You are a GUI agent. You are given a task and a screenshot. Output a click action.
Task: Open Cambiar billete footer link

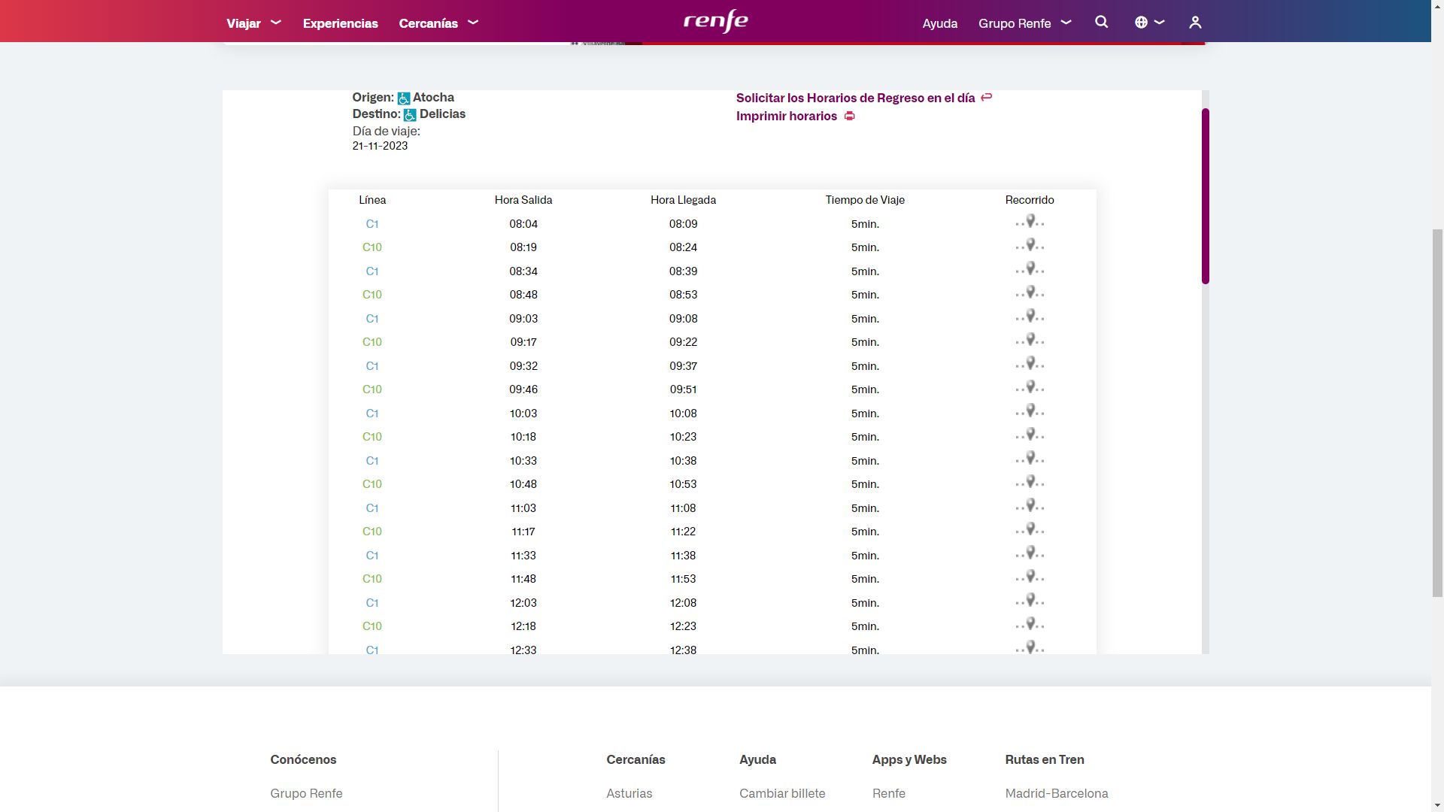pos(782,793)
